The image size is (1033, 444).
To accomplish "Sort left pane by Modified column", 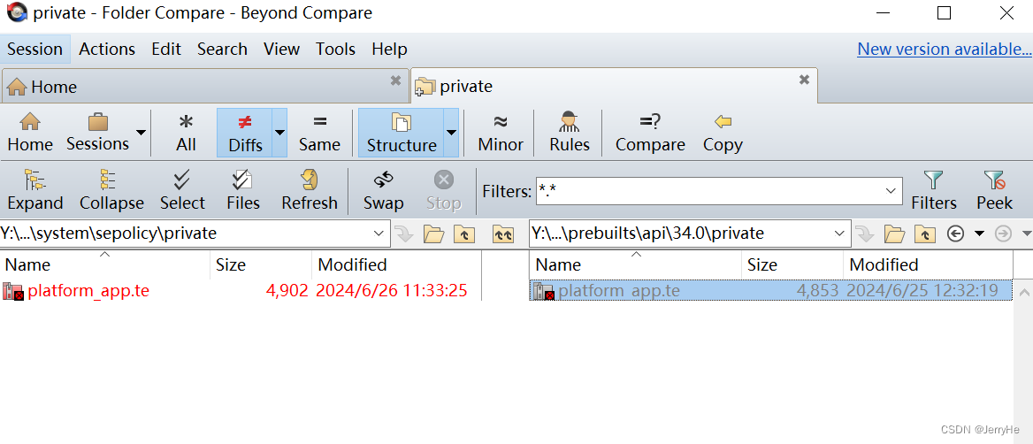I will coord(396,264).
